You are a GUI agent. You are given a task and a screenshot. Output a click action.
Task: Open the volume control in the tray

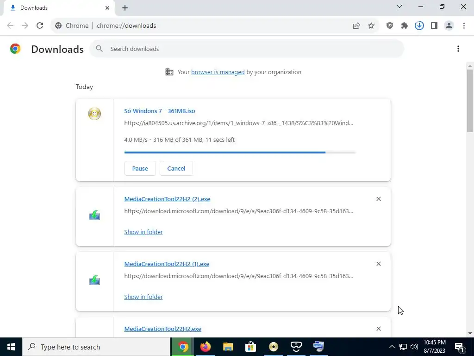[414, 347]
